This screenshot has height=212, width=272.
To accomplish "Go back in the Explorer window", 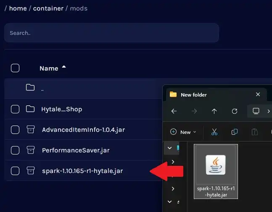I will 174,111.
